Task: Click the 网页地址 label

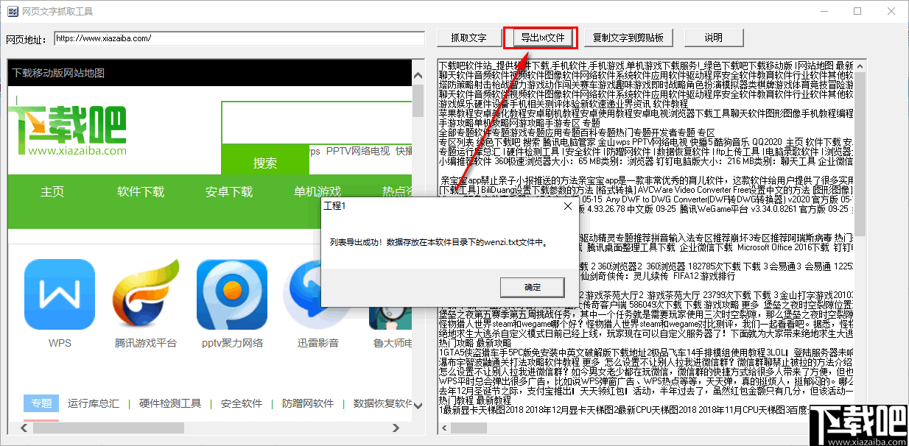Action: 27,39
